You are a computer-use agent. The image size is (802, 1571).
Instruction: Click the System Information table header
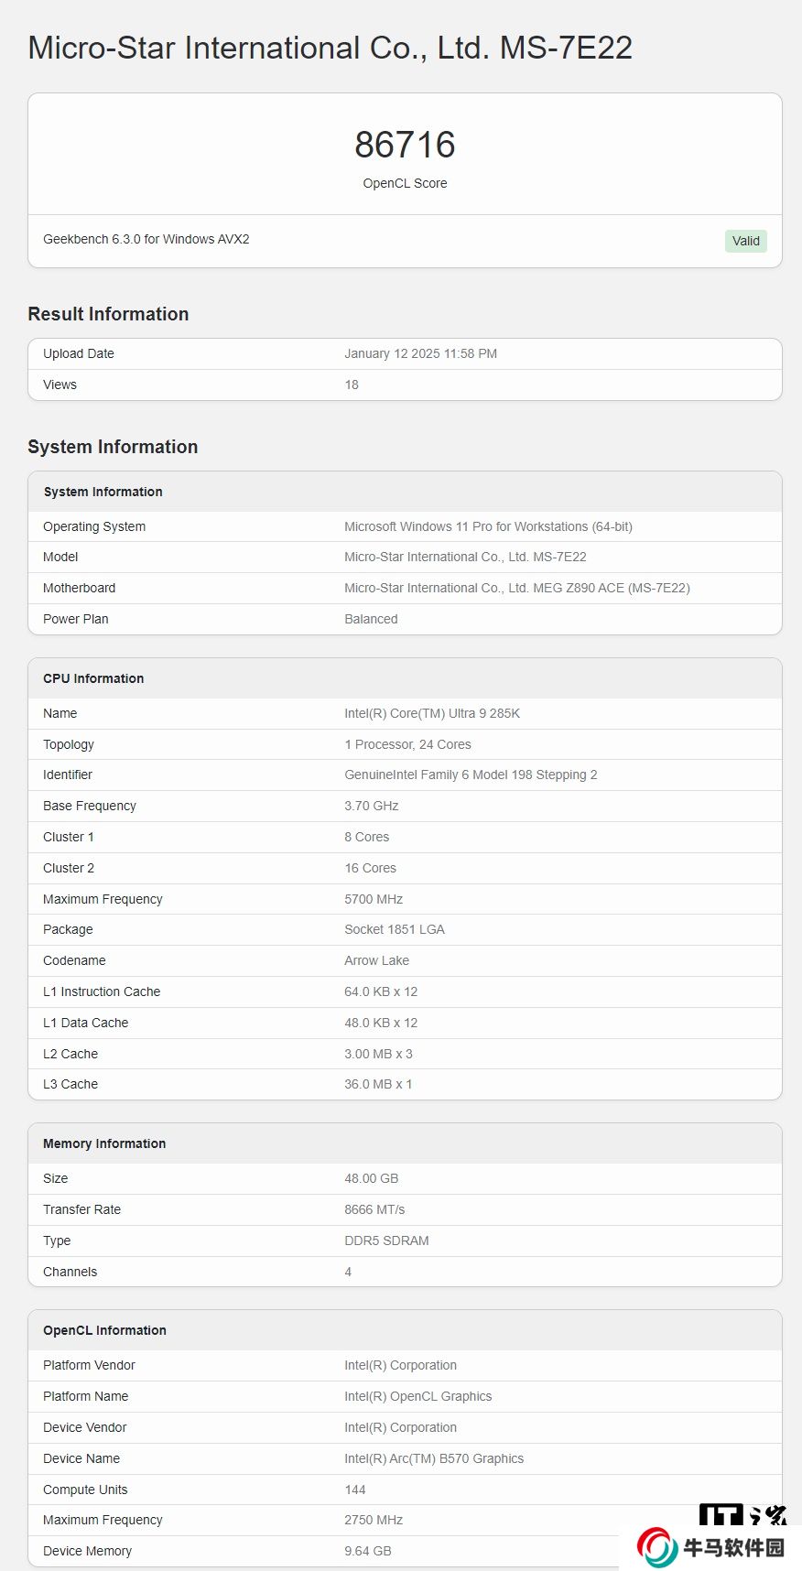(x=103, y=492)
